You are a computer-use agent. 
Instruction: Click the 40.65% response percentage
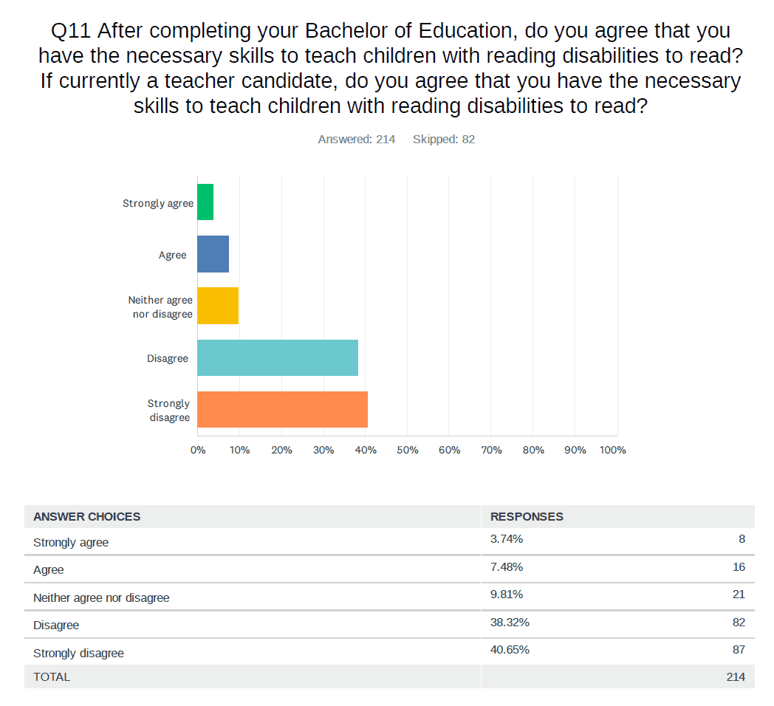510,650
